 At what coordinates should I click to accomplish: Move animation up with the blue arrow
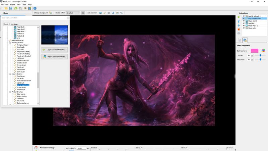click(239, 21)
